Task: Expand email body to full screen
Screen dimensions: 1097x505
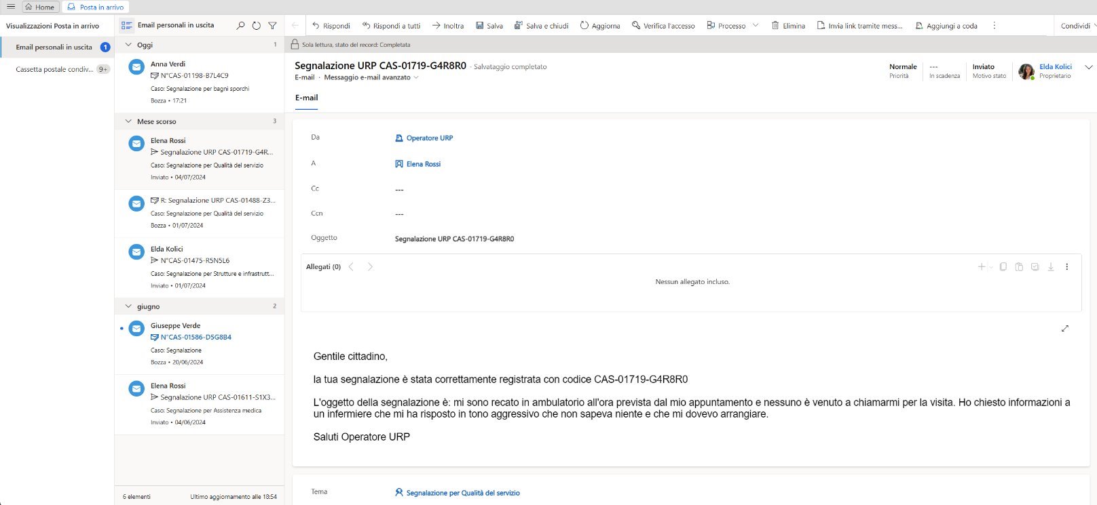Action: 1065,328
